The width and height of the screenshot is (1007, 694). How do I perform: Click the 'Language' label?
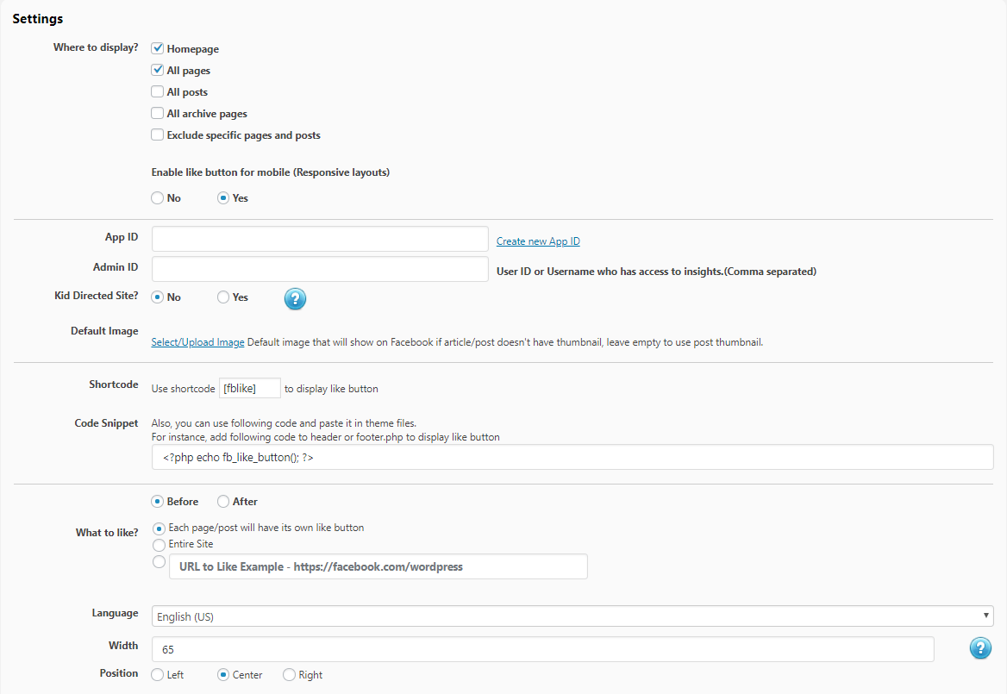click(x=115, y=612)
